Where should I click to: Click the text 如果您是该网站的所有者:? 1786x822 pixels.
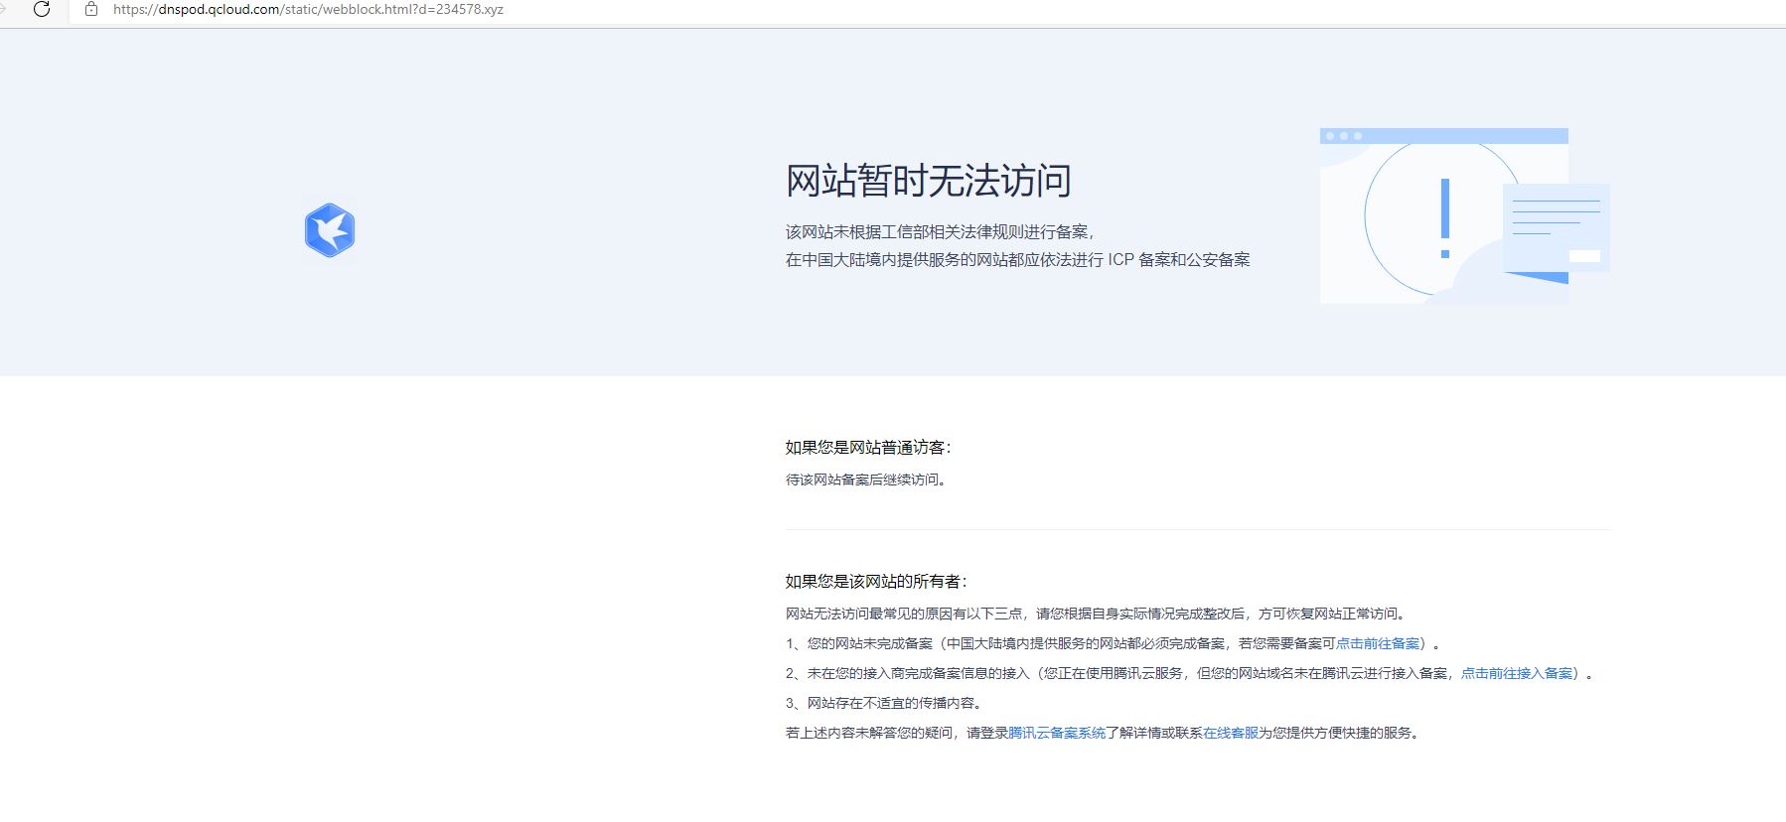(x=876, y=582)
